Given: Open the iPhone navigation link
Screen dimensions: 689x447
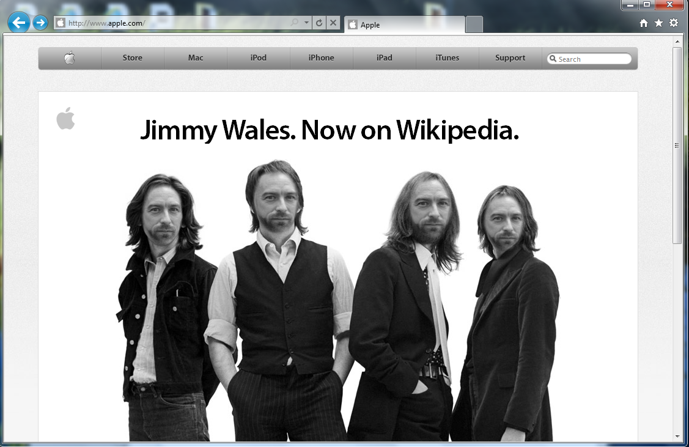Looking at the screenshot, I should [321, 58].
